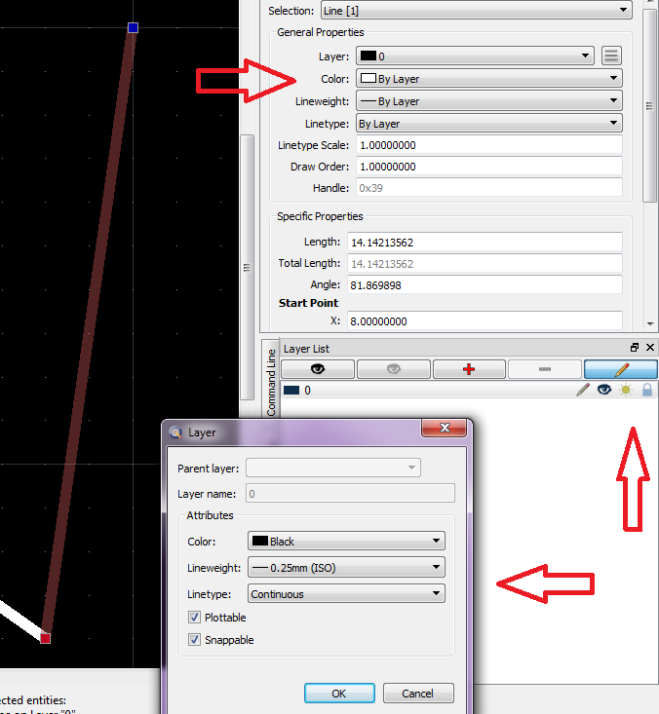Open the Command Line vertical tab
The image size is (659, 714).
[271, 383]
